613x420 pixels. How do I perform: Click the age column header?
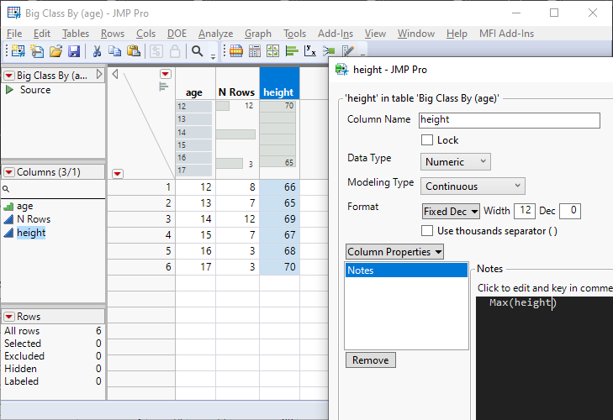(x=194, y=92)
